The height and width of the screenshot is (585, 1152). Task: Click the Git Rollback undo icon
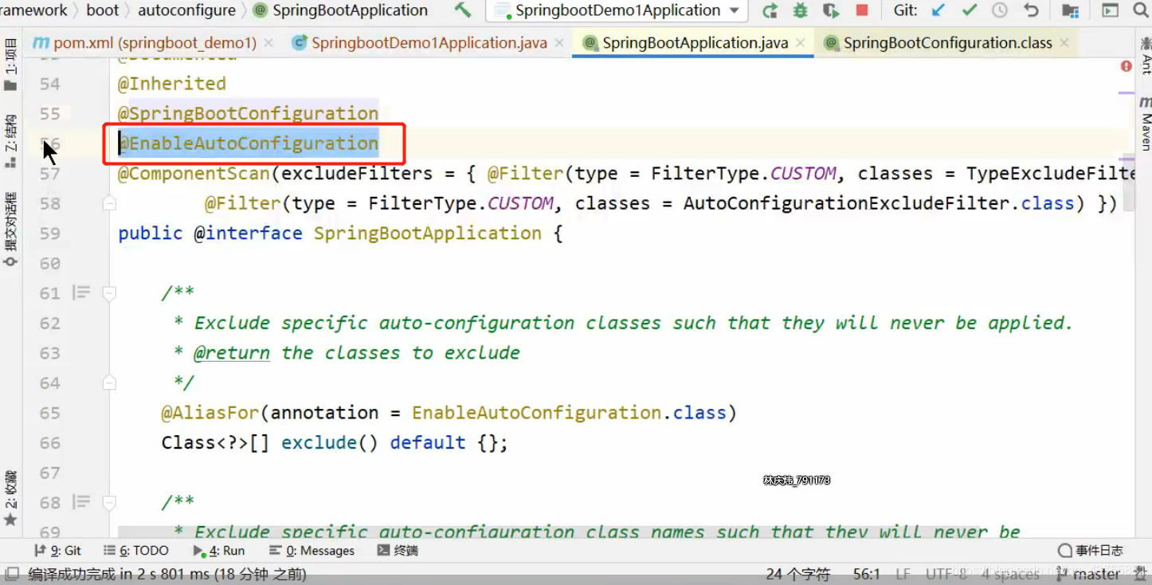(x=1031, y=10)
